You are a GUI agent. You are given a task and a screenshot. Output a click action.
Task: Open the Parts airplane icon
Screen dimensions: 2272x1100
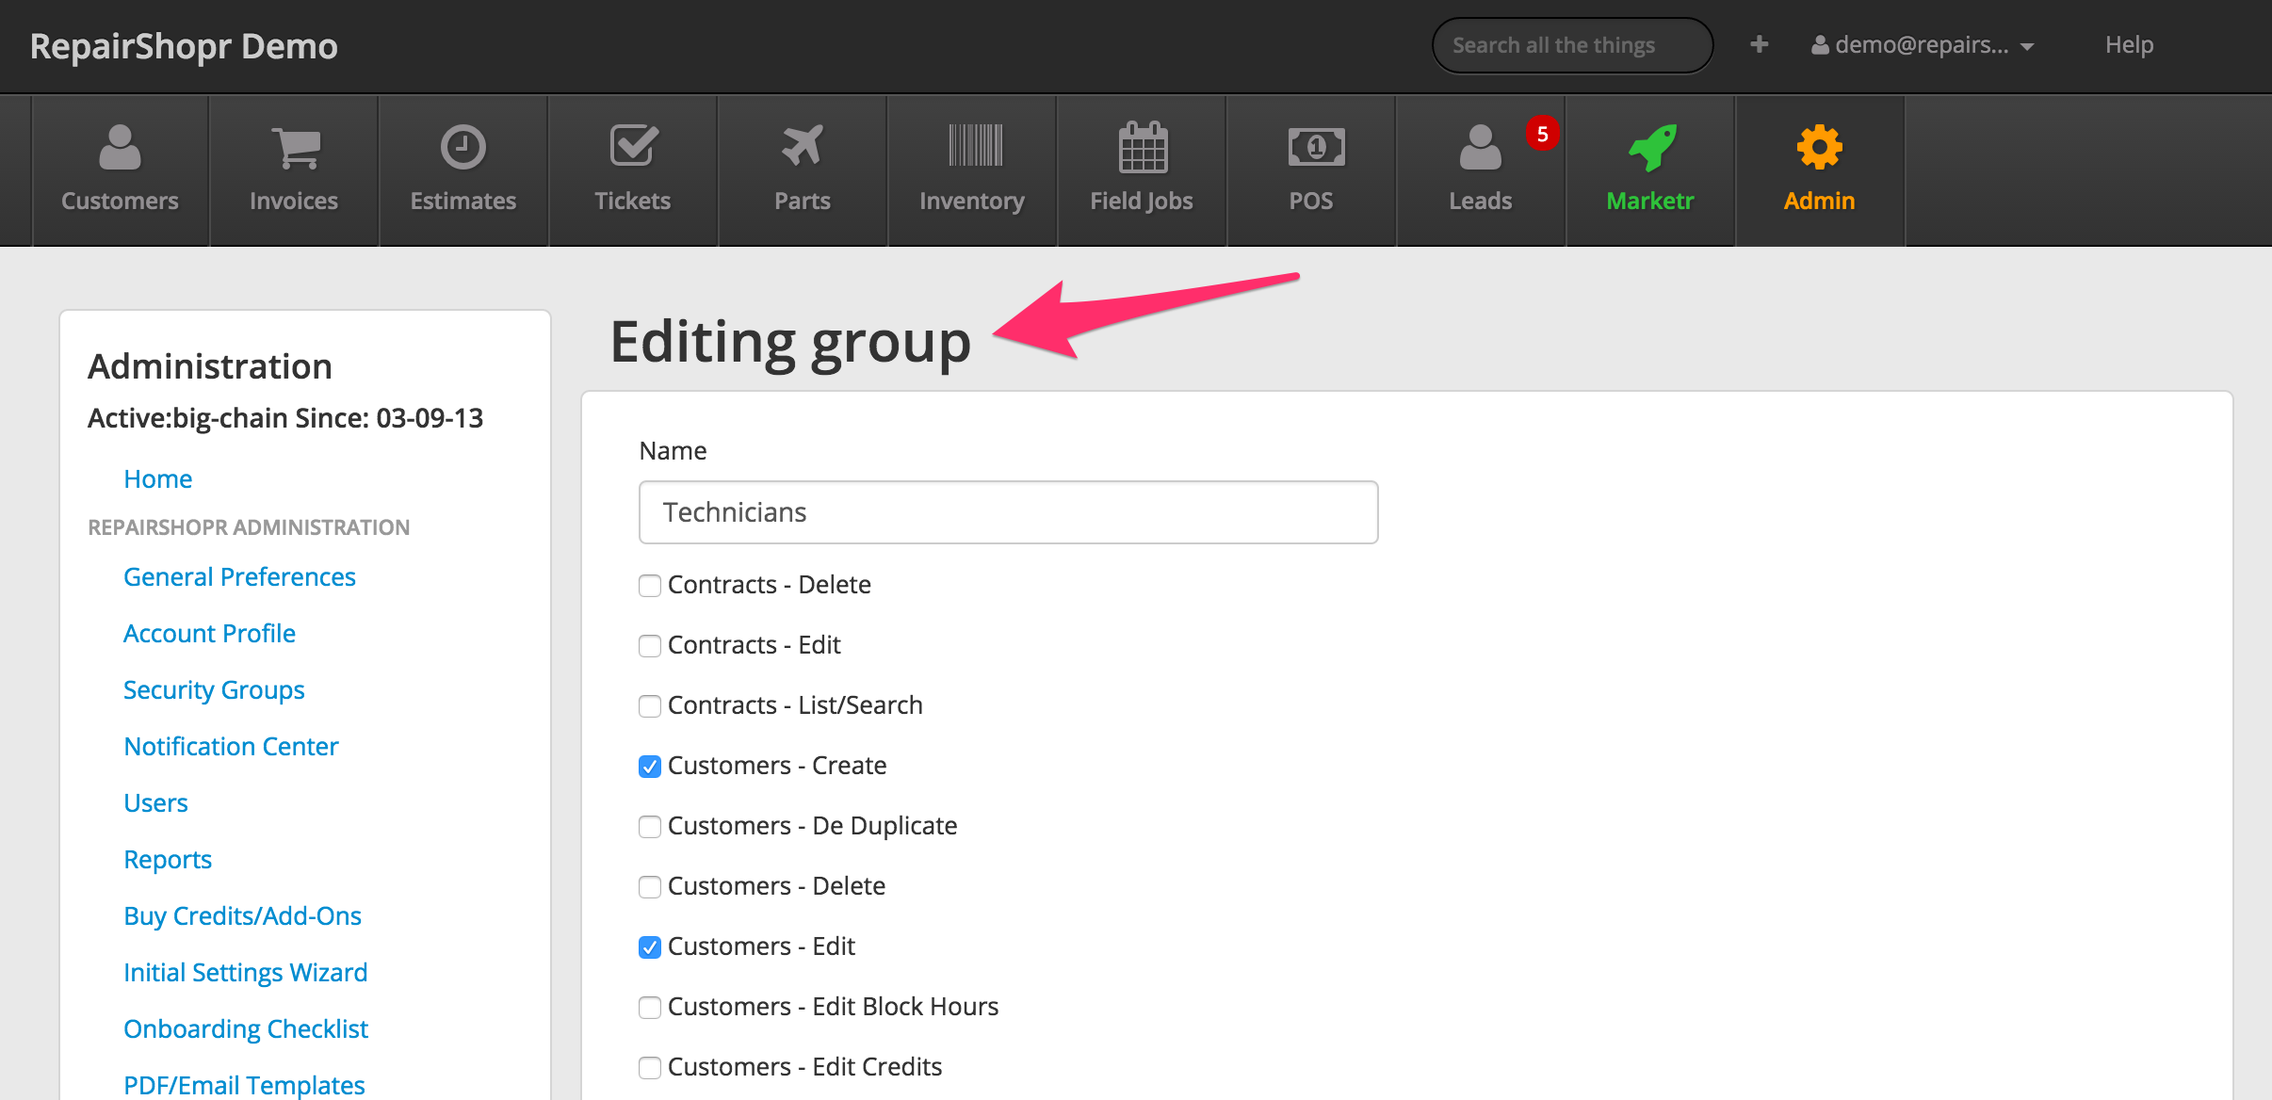tap(803, 146)
